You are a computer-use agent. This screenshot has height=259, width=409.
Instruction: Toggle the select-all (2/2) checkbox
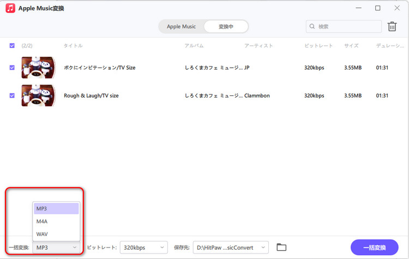pos(12,46)
